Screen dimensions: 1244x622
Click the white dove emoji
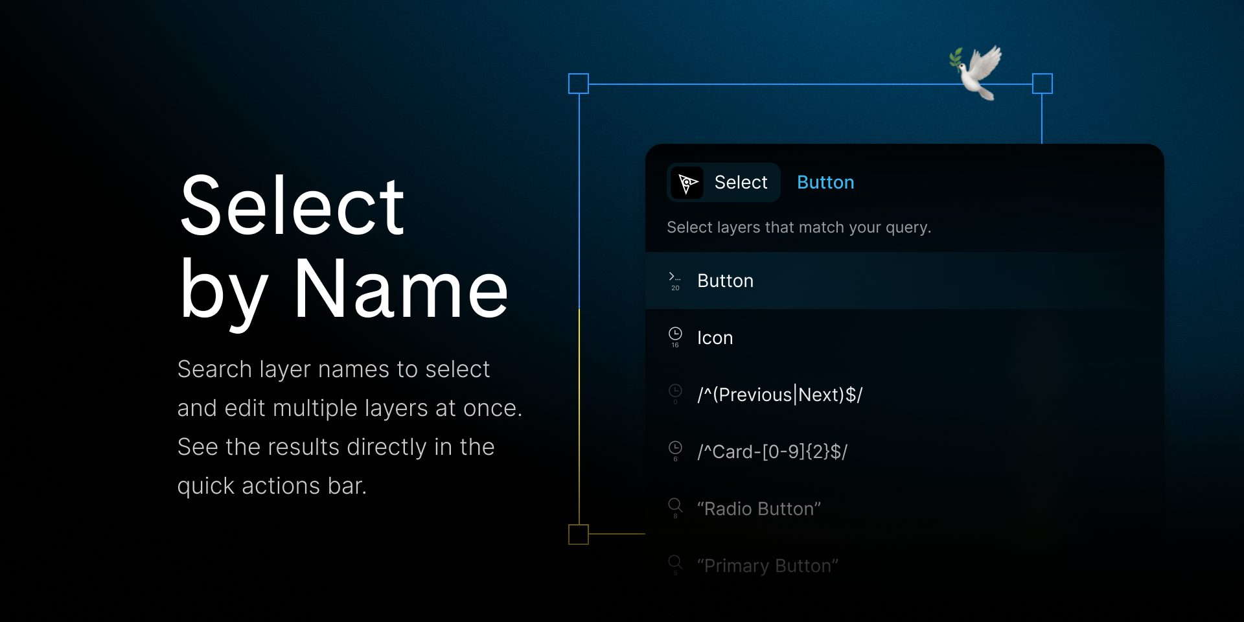976,73
